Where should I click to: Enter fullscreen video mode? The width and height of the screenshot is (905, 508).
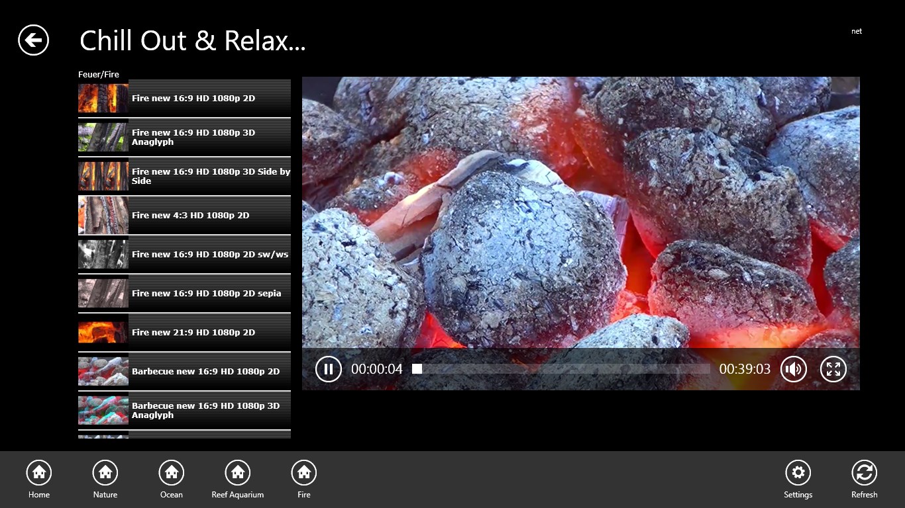coord(833,369)
